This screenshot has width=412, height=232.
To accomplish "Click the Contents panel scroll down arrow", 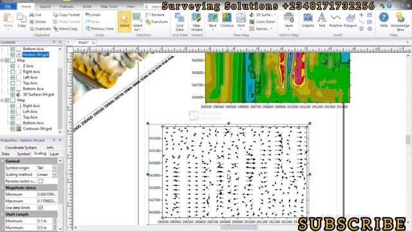I will coord(60,132).
